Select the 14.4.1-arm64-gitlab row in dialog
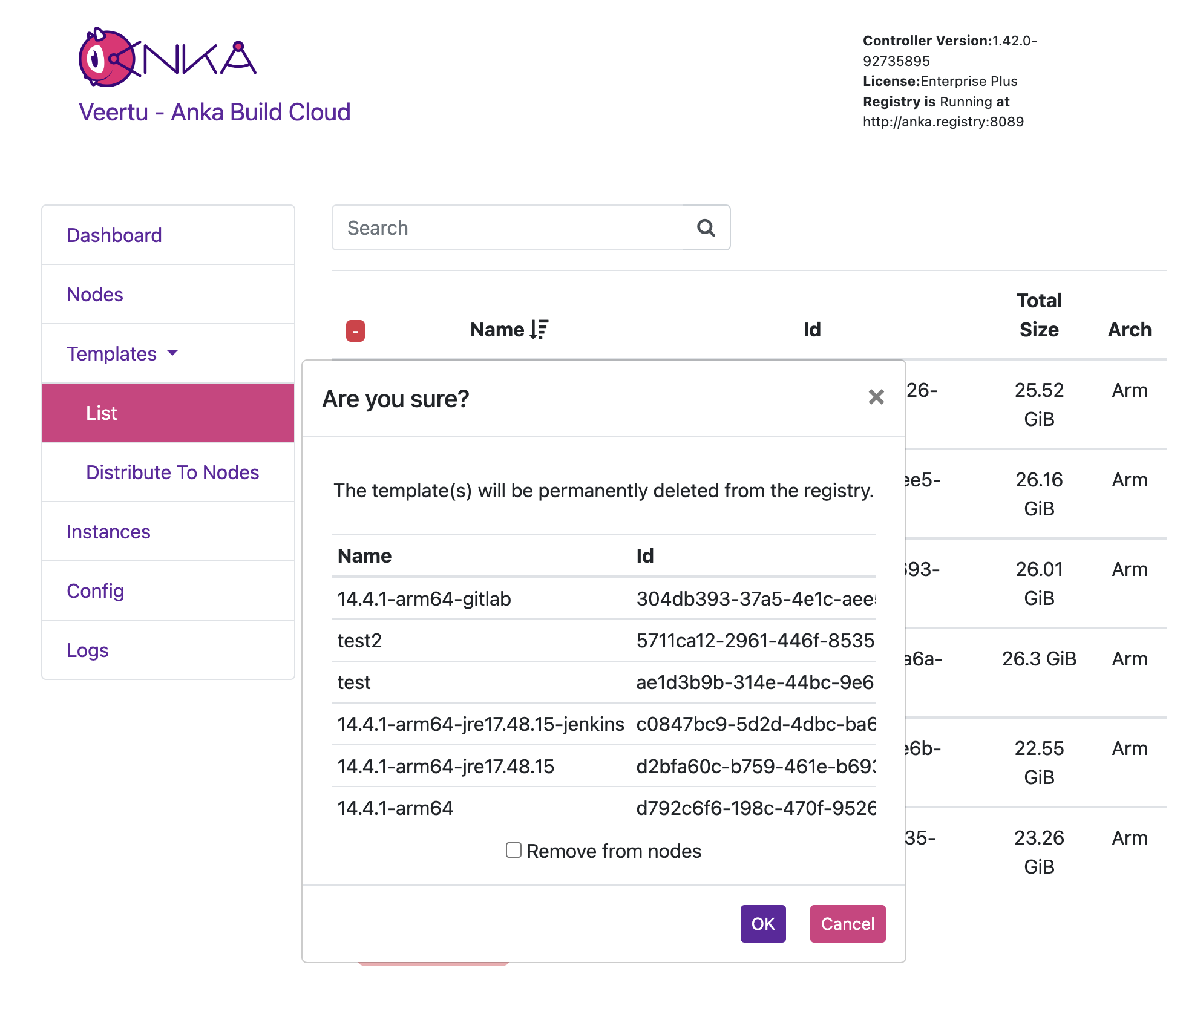 (x=424, y=599)
